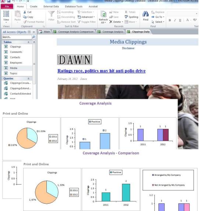Switch to the Acrobat tab
This screenshot has height=211, width=199.
(93, 7)
